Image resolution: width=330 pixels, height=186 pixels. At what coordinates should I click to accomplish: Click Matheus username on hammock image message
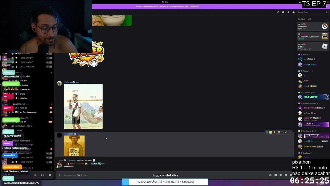click(x=68, y=82)
